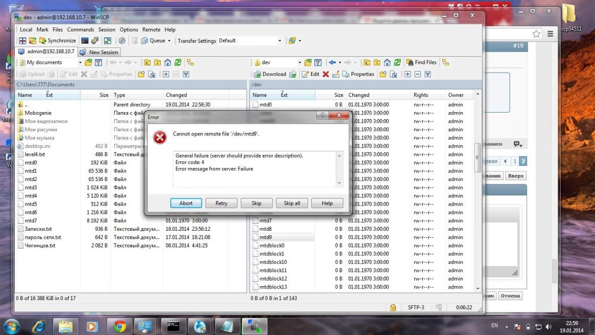Open terminal console icon in WinSCP toolbar

(x=85, y=41)
